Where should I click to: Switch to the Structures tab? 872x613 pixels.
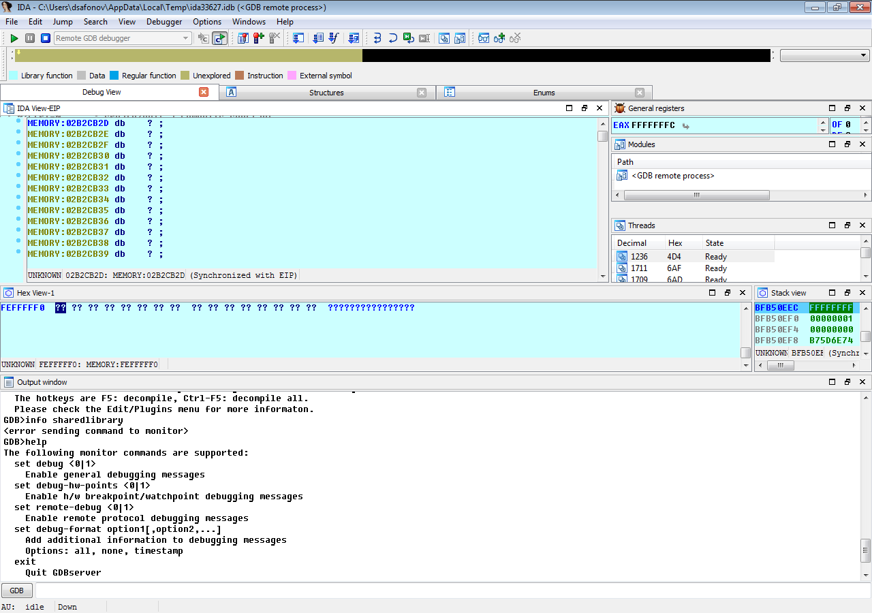[326, 93]
